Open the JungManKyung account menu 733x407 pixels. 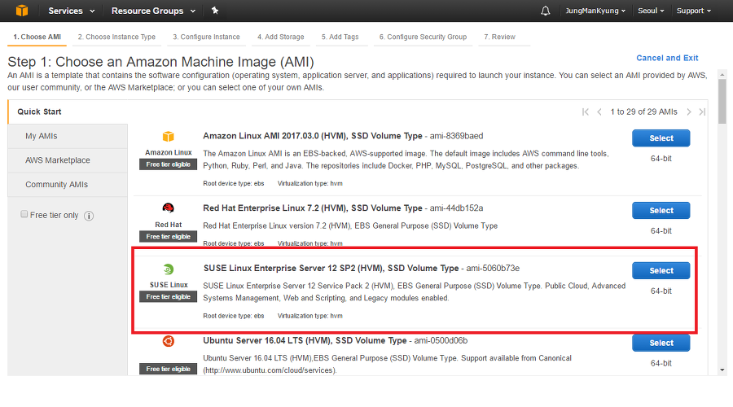tap(595, 11)
